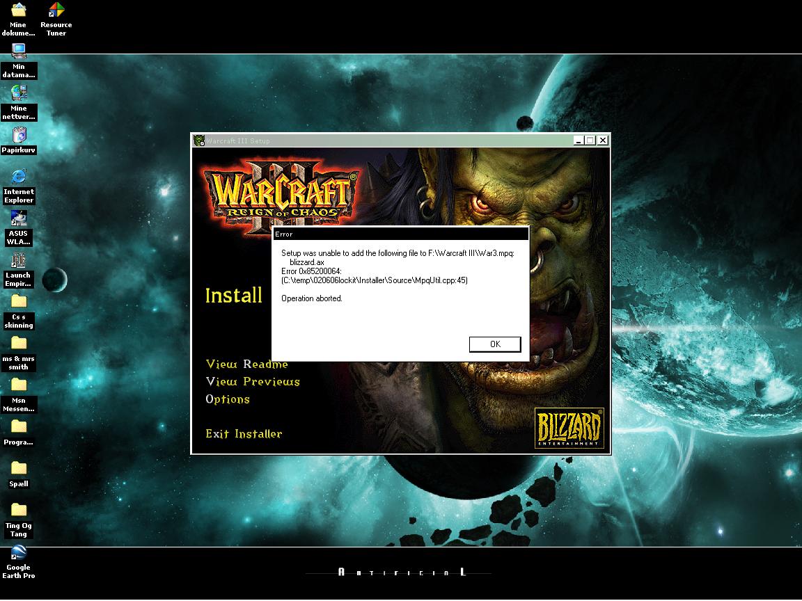Select the Spæll folder icon
This screenshot has width=802, height=601.
click(x=19, y=475)
